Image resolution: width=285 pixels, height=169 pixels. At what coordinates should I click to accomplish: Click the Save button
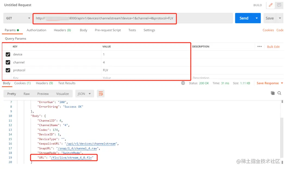click(x=270, y=18)
